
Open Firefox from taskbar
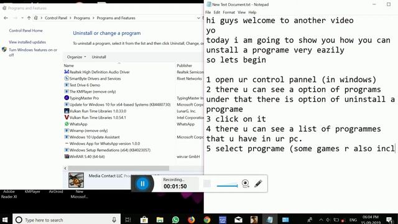pyautogui.click(x=191, y=220)
